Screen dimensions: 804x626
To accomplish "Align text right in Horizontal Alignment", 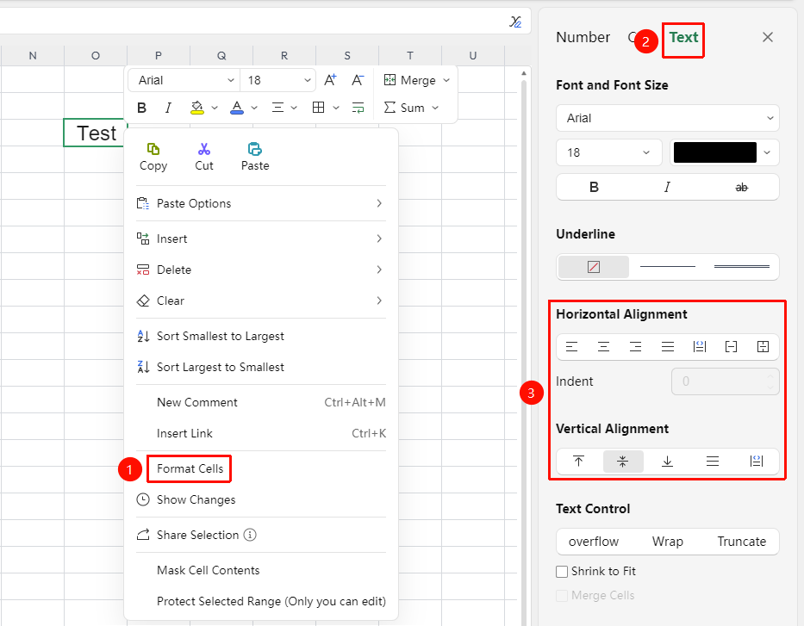I will 635,347.
